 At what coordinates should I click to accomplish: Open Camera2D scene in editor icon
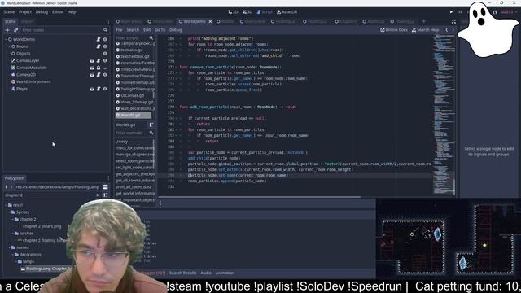[92, 74]
